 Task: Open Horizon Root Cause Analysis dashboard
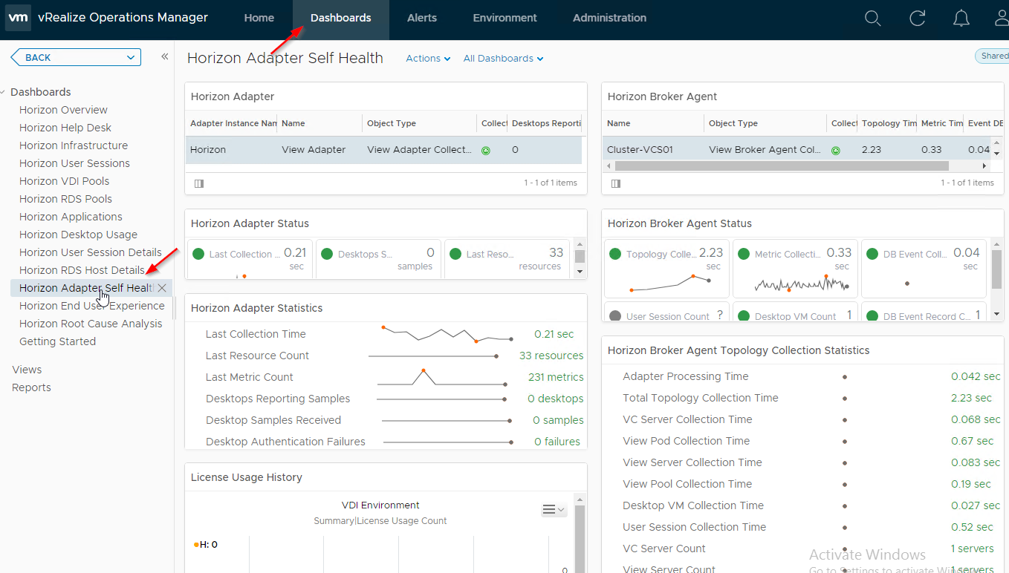pos(91,324)
